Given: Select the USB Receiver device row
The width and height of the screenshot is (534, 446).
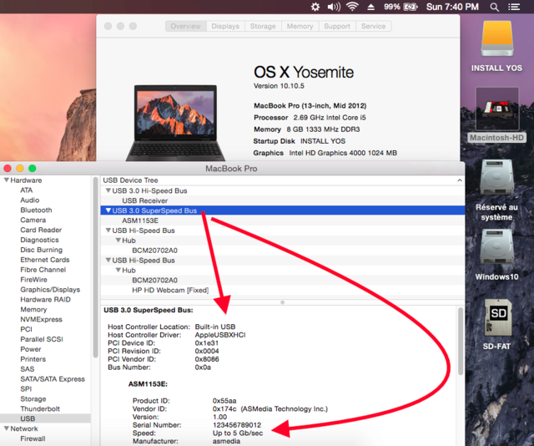Looking at the screenshot, I should point(283,200).
